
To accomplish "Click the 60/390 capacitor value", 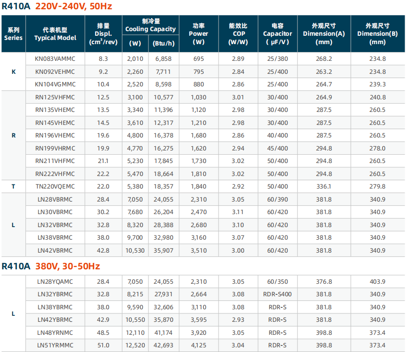I will coord(277,200).
